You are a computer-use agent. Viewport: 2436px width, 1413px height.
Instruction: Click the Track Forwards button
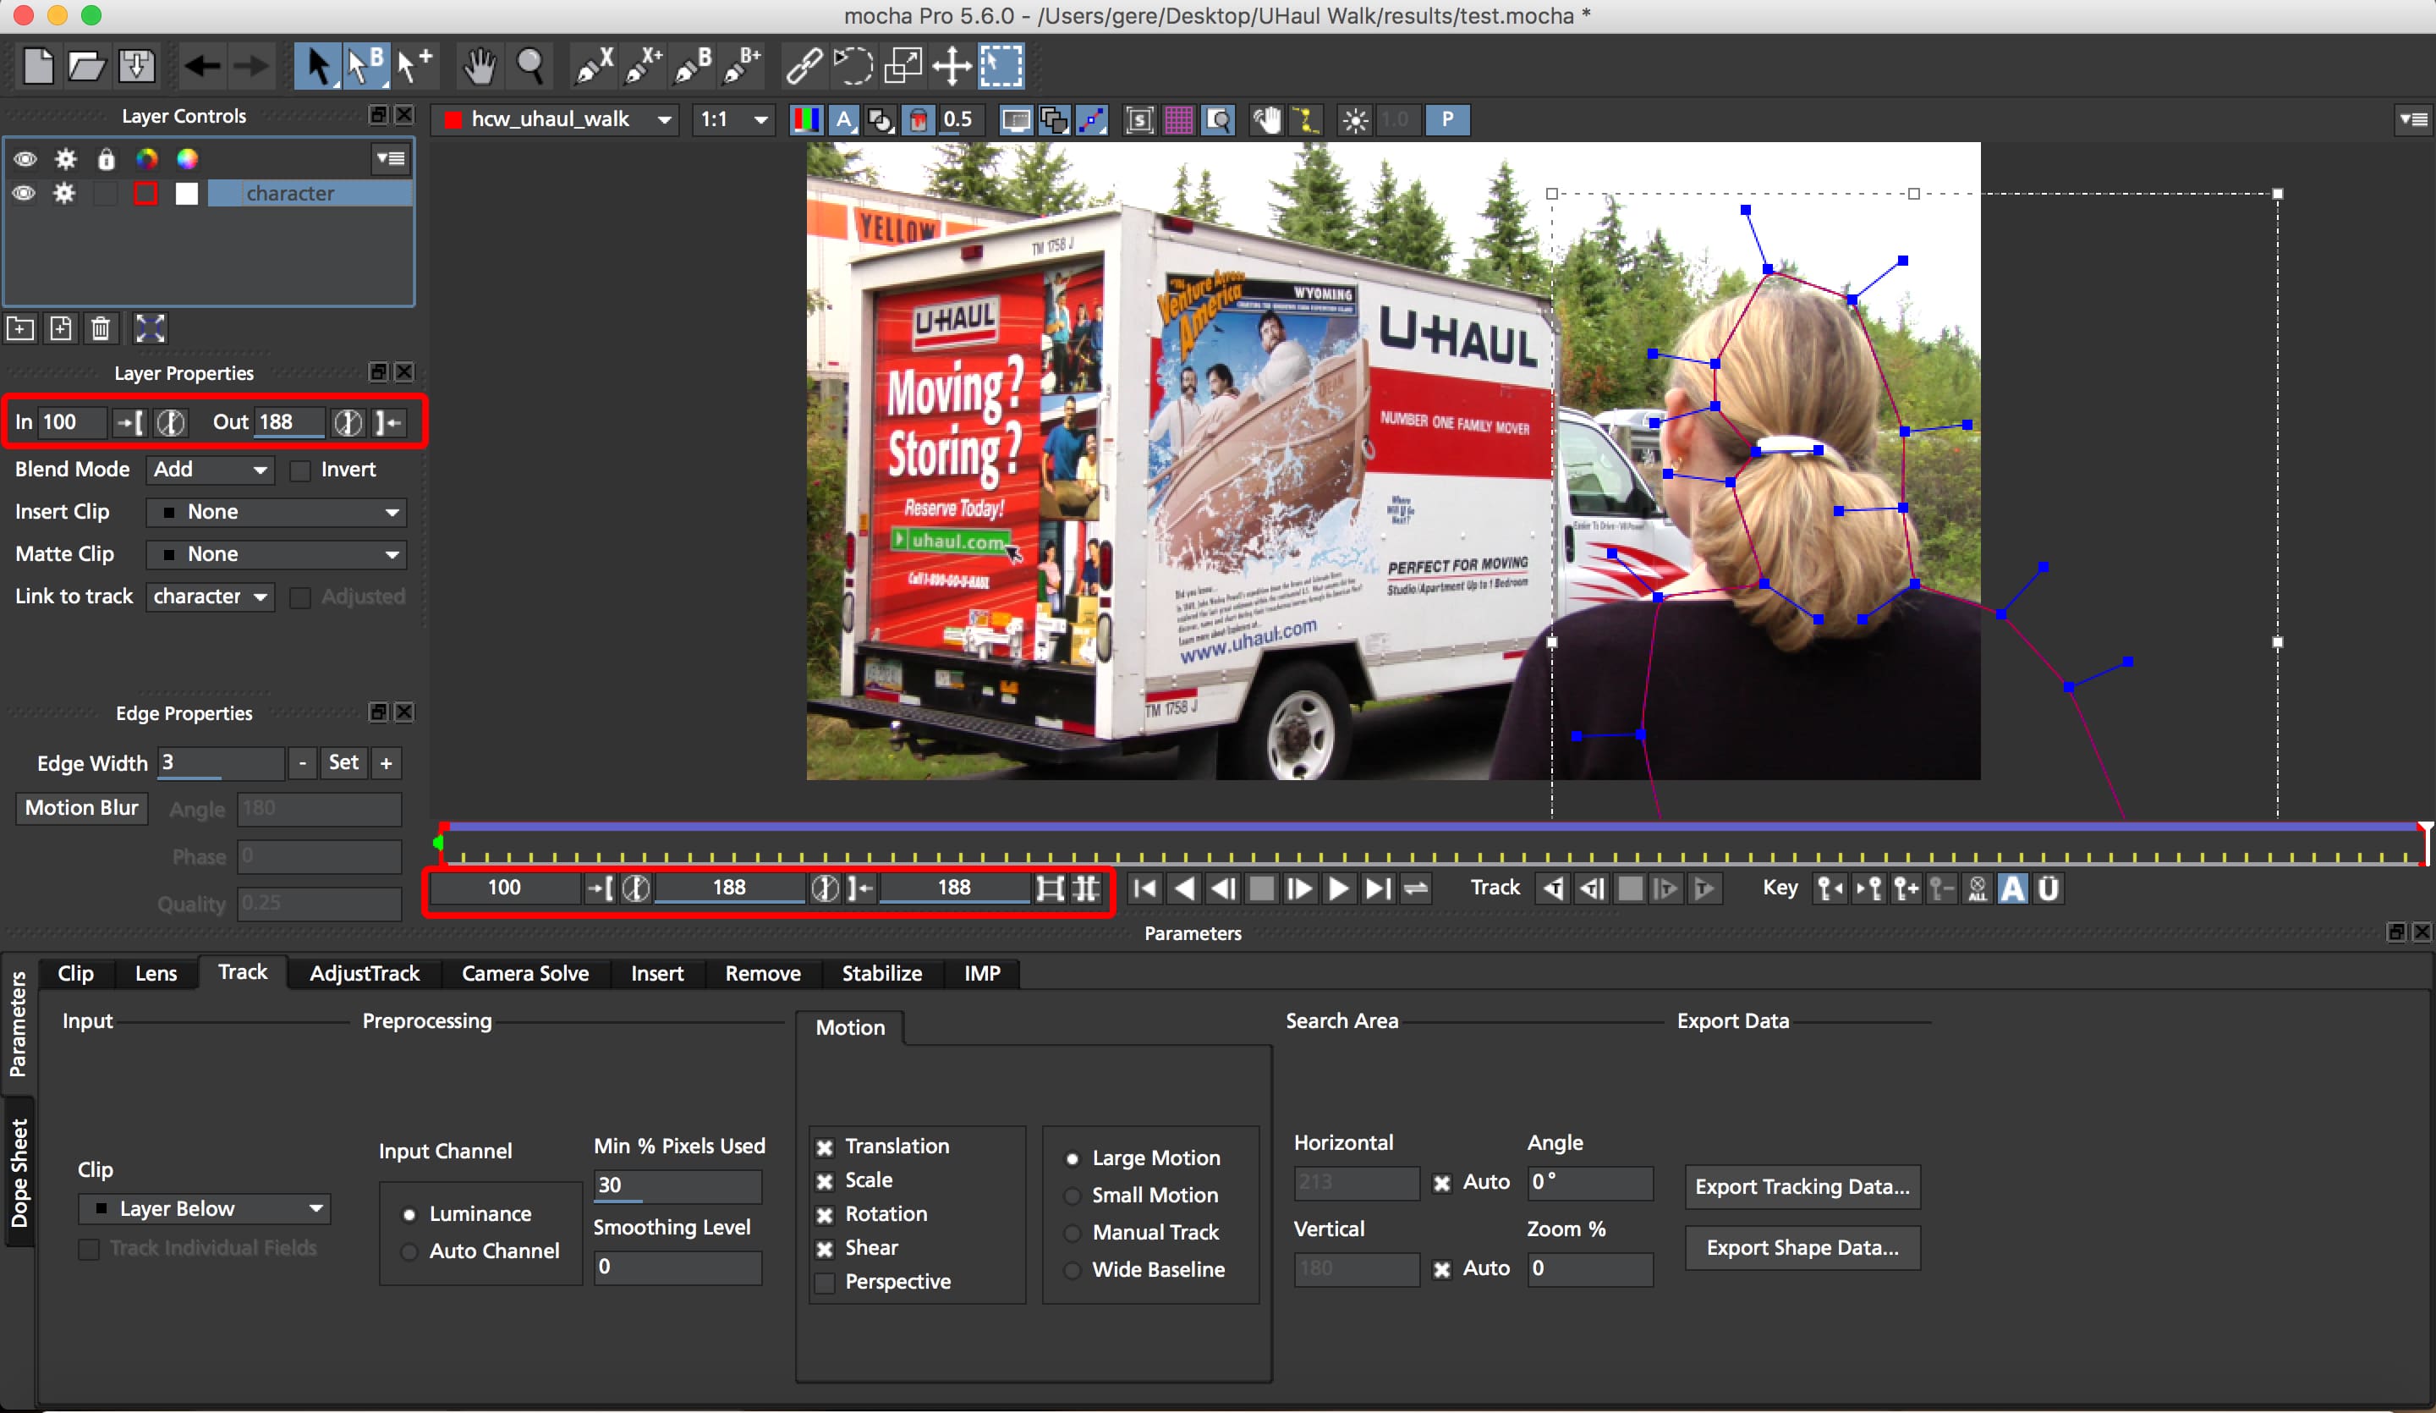[1704, 888]
